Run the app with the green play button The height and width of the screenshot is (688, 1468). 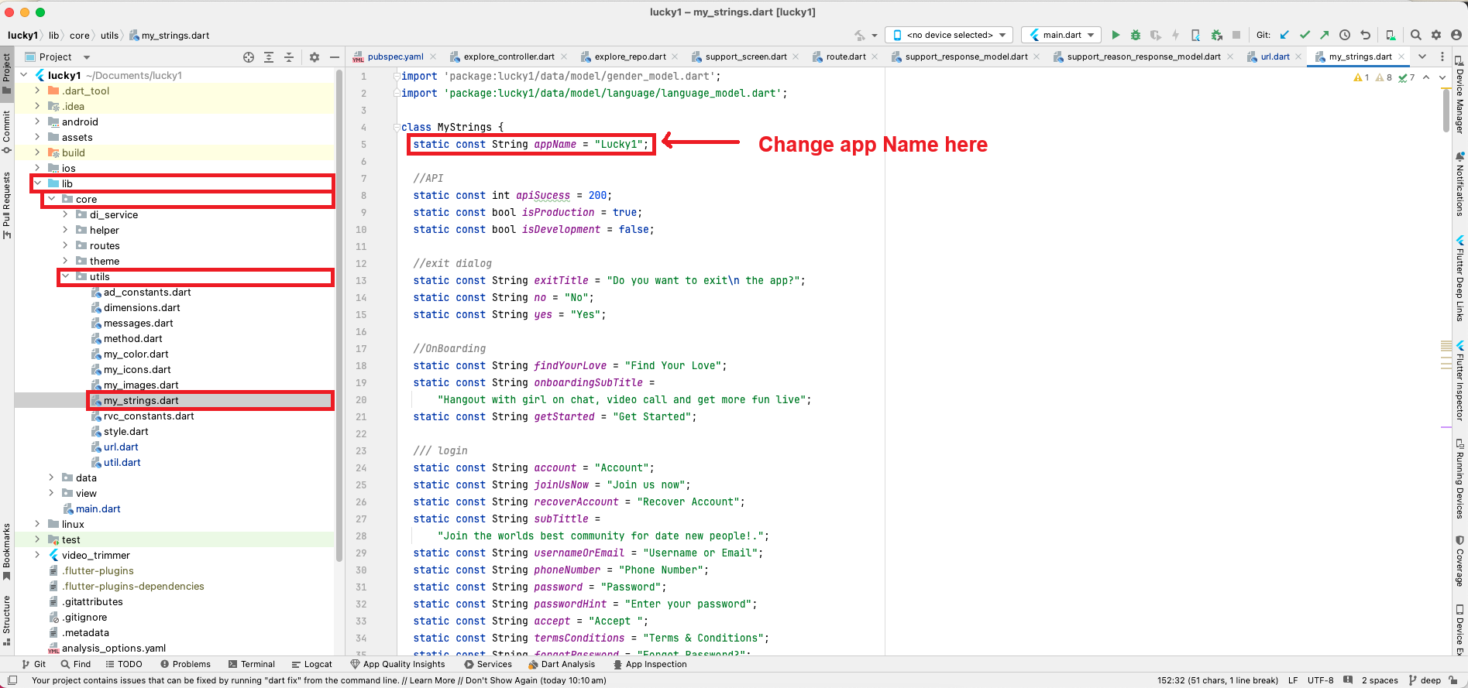point(1116,35)
